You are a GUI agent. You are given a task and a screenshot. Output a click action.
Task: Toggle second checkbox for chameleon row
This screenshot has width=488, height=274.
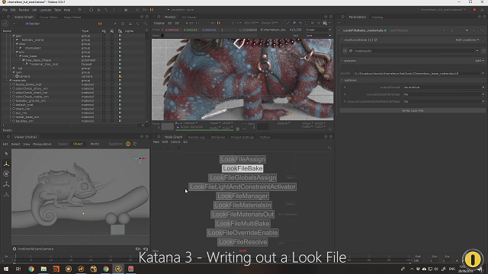click(112, 48)
